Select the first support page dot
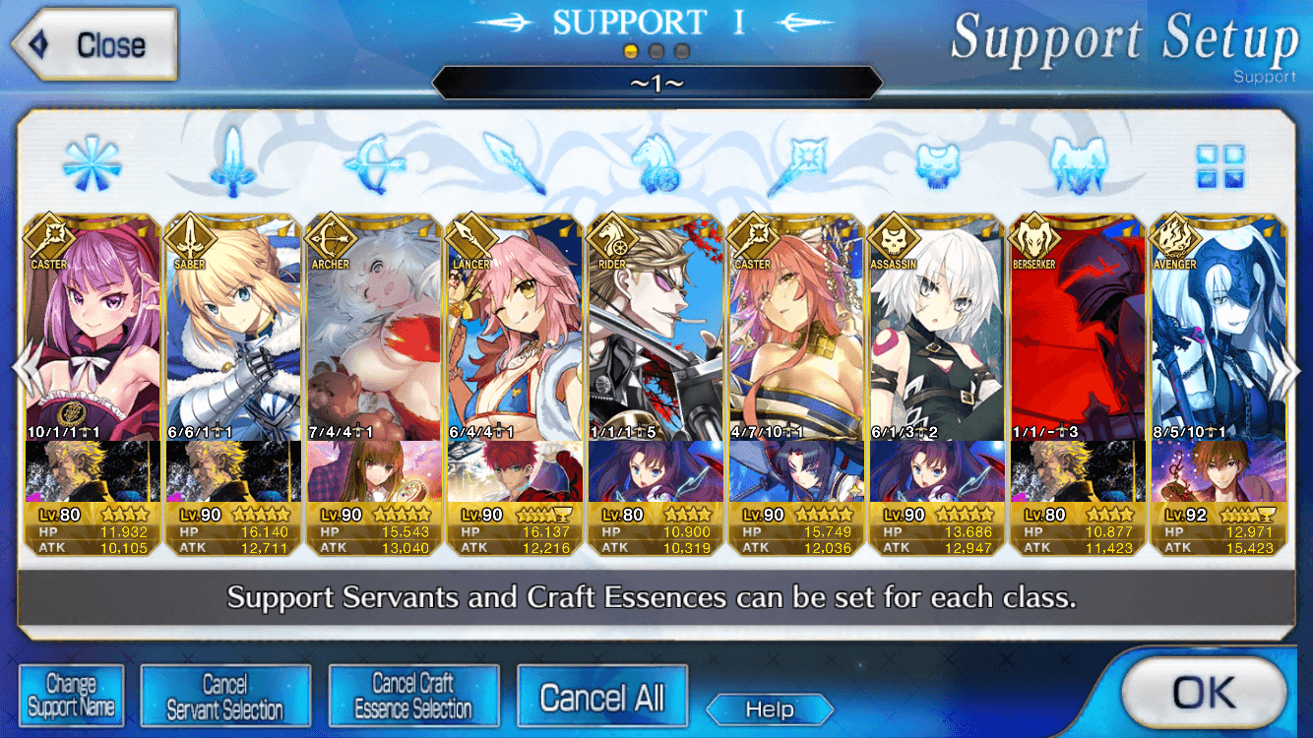Viewport: 1313px width, 738px height. tap(632, 50)
